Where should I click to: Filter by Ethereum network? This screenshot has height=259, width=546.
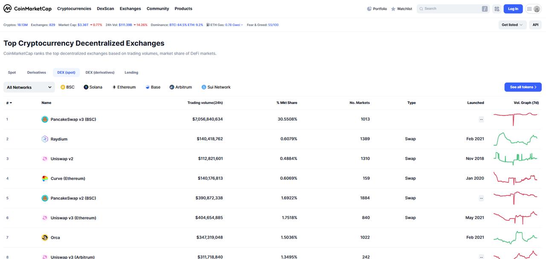(124, 87)
